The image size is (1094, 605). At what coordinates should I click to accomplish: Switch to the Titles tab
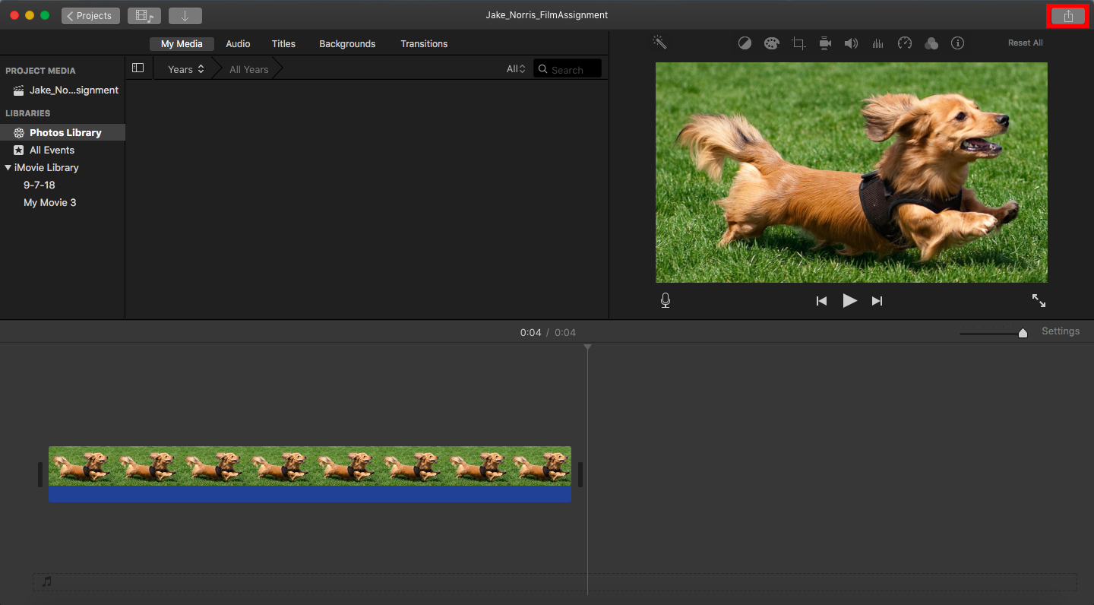283,44
